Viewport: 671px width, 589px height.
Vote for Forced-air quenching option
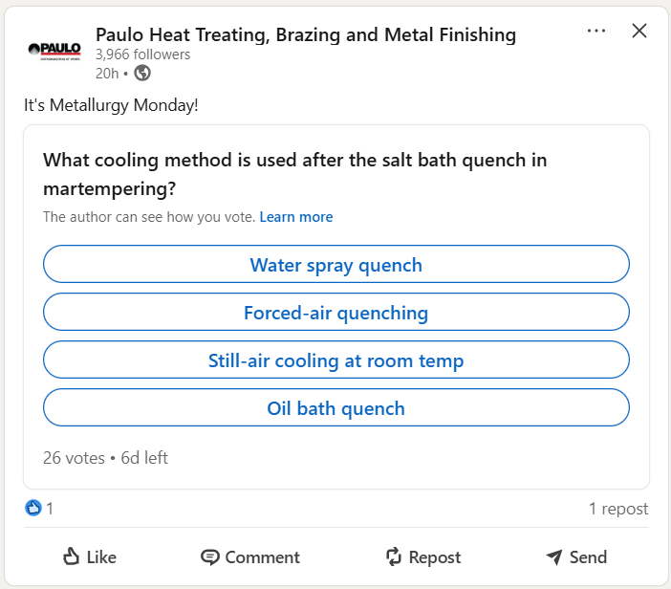[x=335, y=313]
